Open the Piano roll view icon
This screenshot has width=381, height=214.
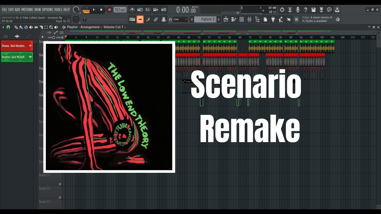(234, 19)
